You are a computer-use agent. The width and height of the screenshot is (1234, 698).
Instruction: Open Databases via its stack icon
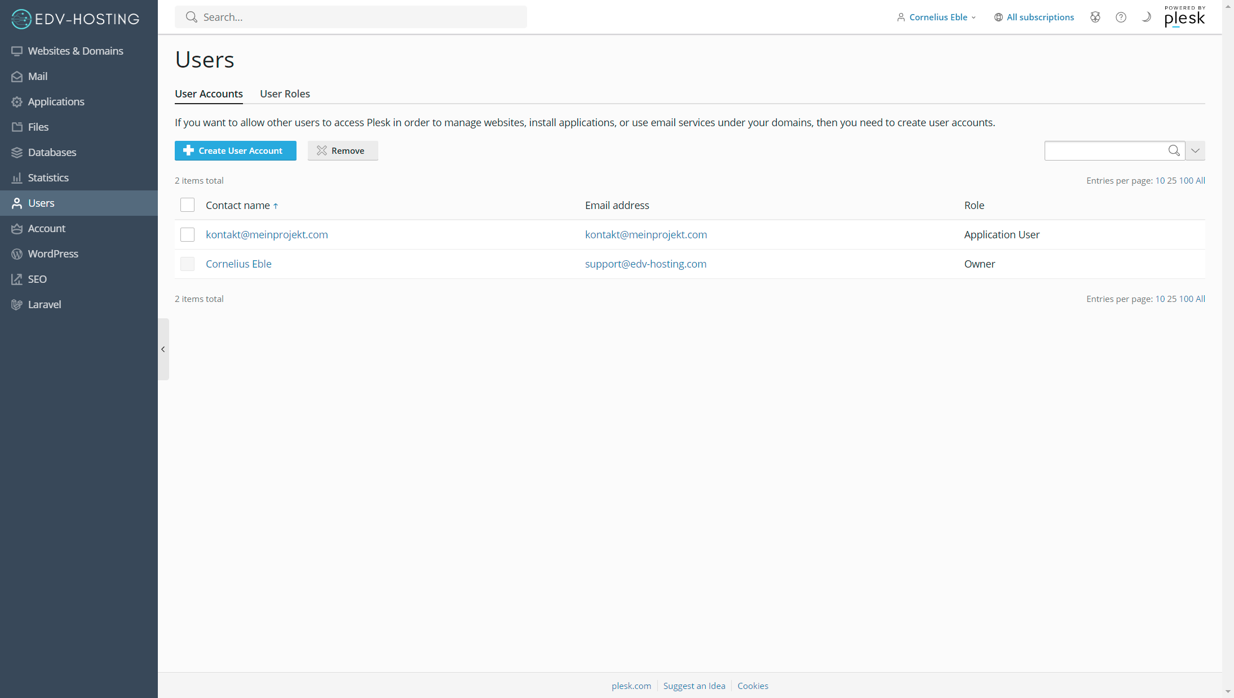(x=17, y=152)
